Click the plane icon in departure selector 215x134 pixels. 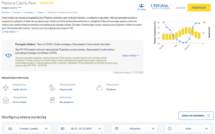pos(116,129)
